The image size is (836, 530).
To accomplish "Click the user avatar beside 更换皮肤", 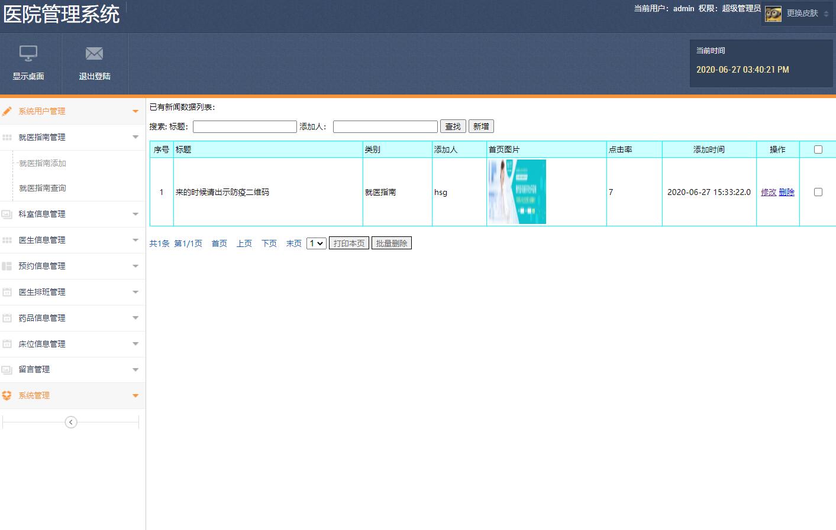I will click(772, 13).
